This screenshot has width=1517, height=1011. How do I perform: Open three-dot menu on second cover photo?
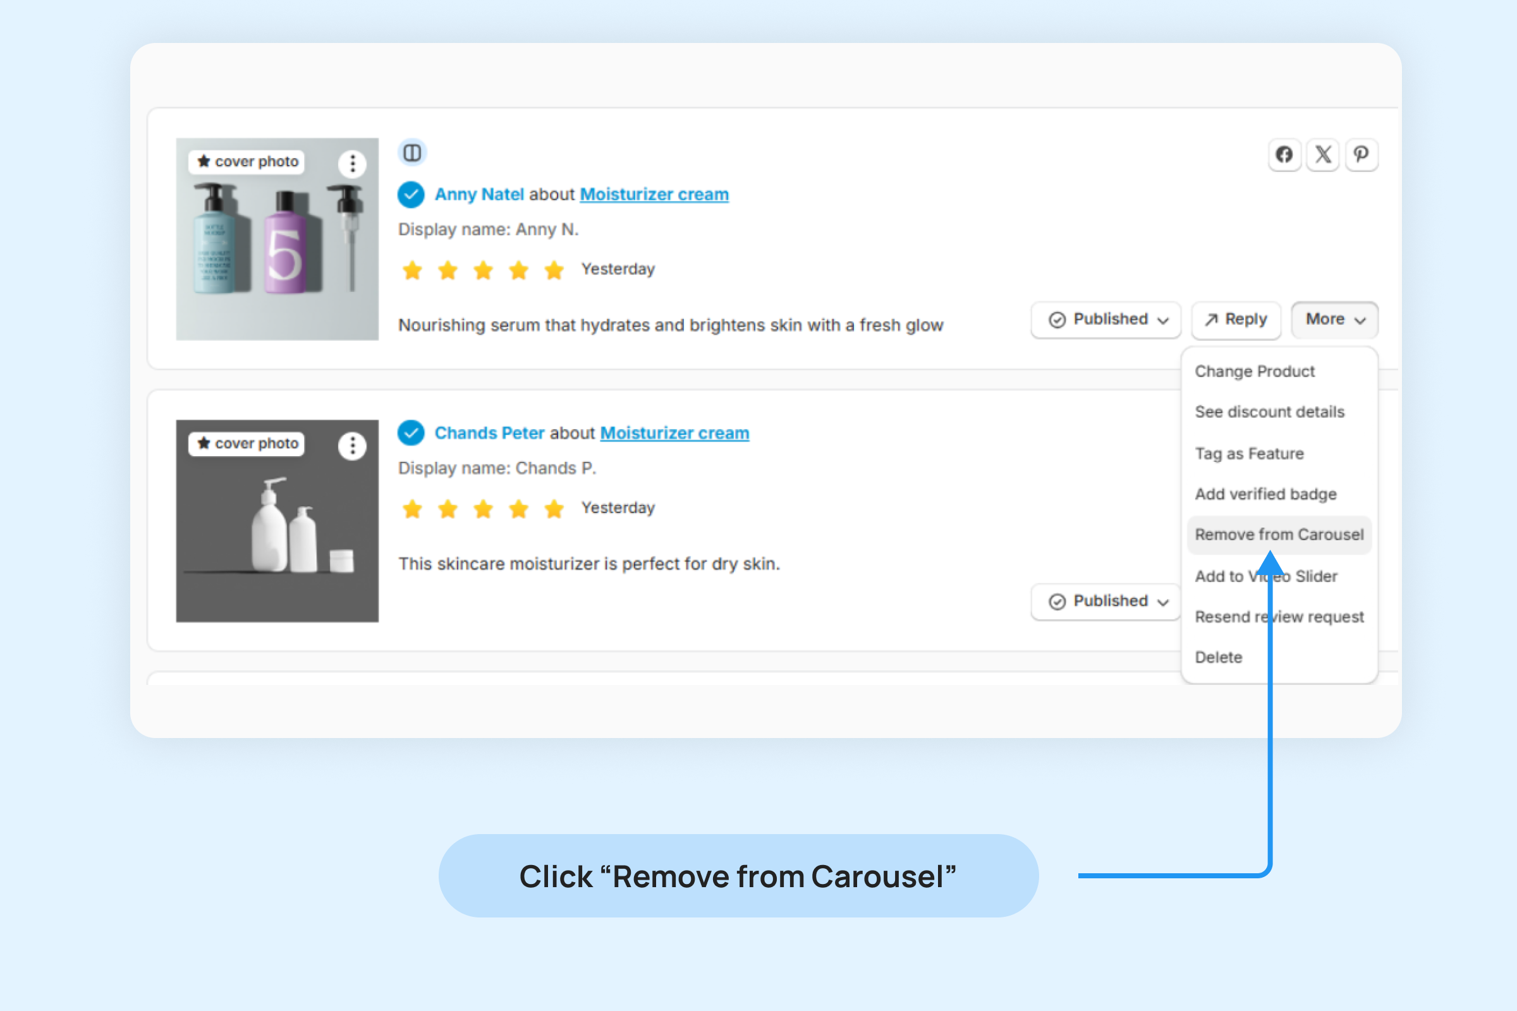click(352, 445)
